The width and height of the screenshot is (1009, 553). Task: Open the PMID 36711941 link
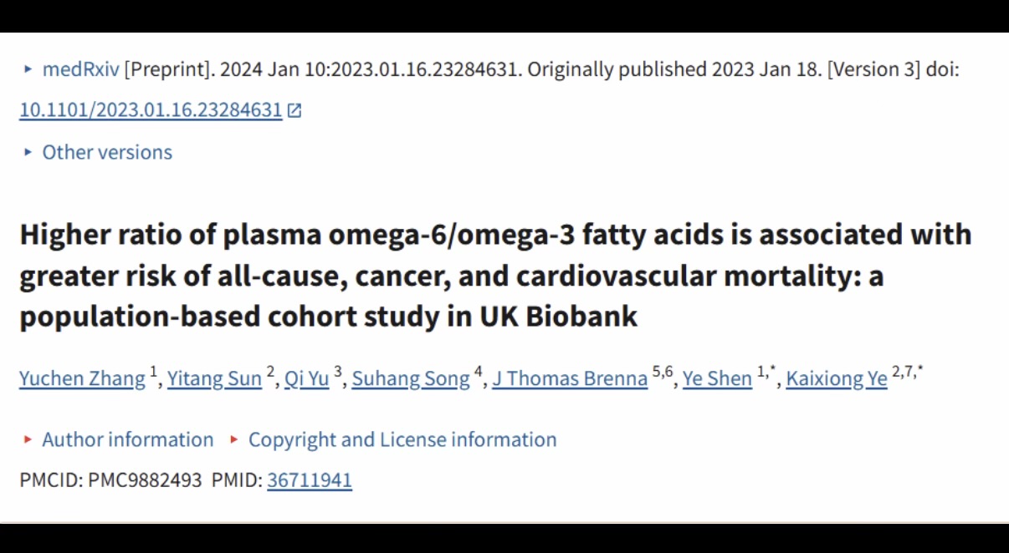coord(309,480)
